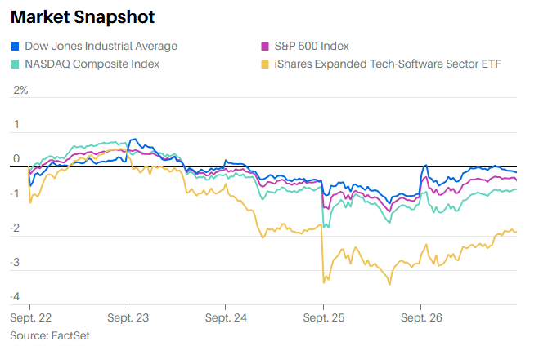Screen dimensions: 548x346
Task: Select the NASDAQ Composite Index legend label
Action: [92, 64]
